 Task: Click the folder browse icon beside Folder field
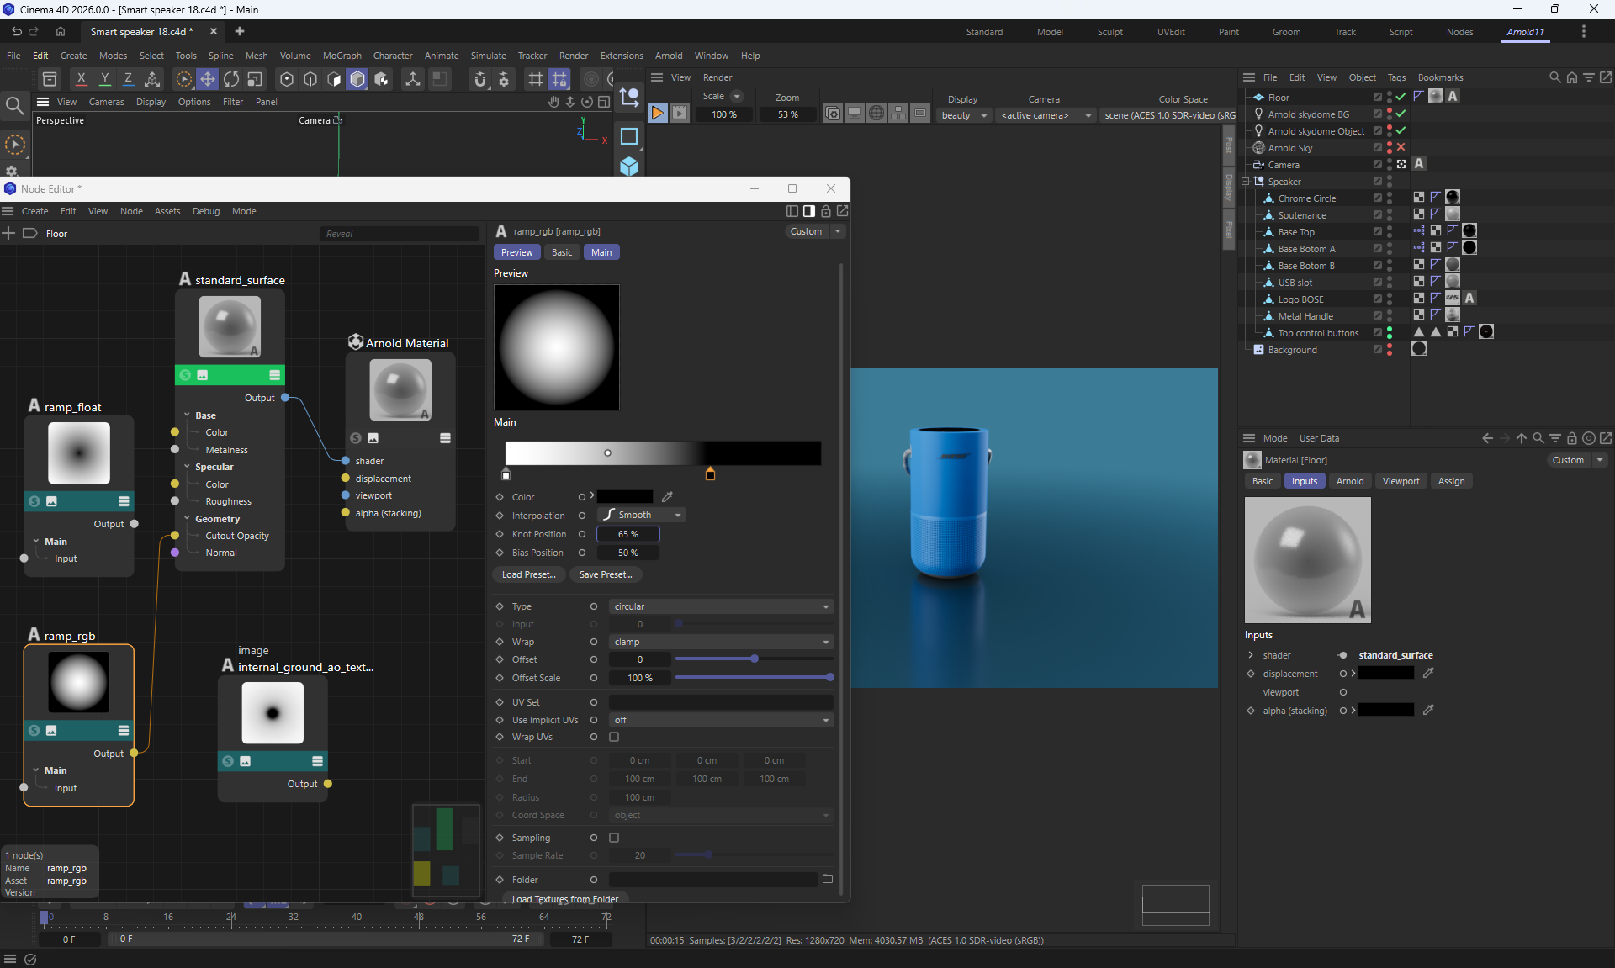click(x=828, y=880)
